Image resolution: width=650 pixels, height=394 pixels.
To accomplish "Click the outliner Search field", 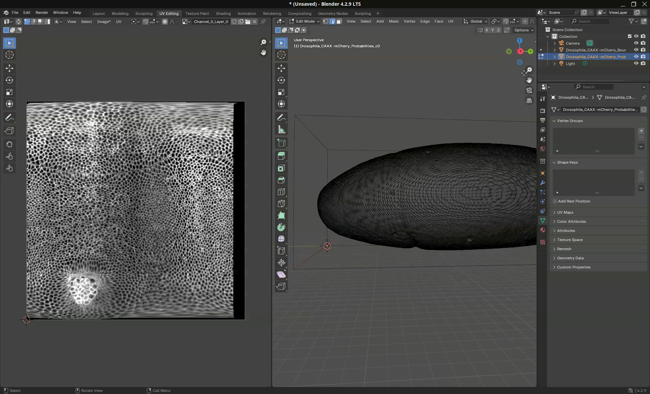I will coord(593,21).
